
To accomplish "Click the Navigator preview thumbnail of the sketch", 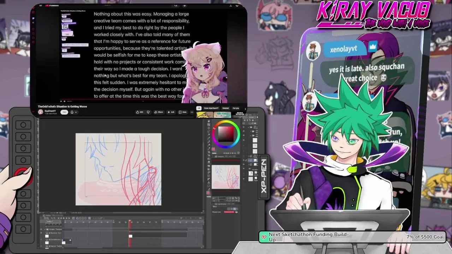I will point(226,177).
